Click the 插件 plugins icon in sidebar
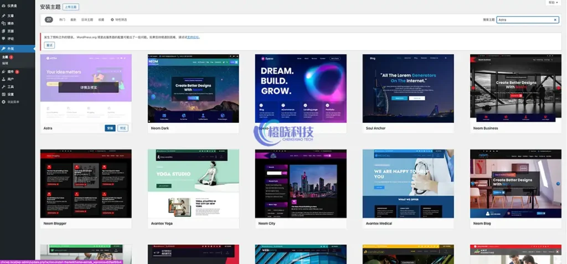Image resolution: width=567 pixels, height=264 pixels. [3, 71]
